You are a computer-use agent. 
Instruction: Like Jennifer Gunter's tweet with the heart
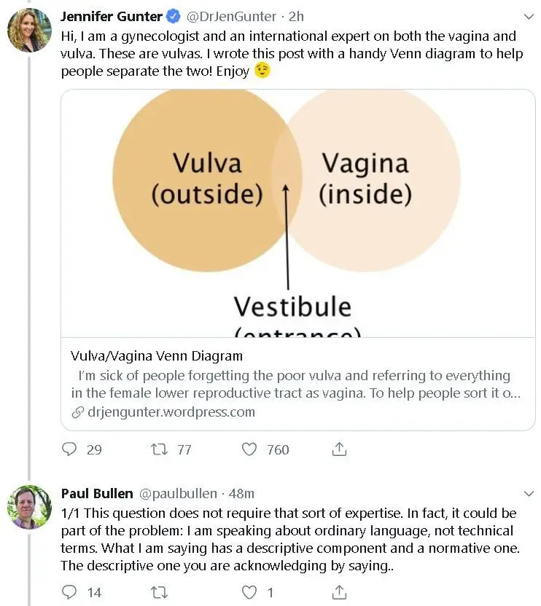(249, 449)
